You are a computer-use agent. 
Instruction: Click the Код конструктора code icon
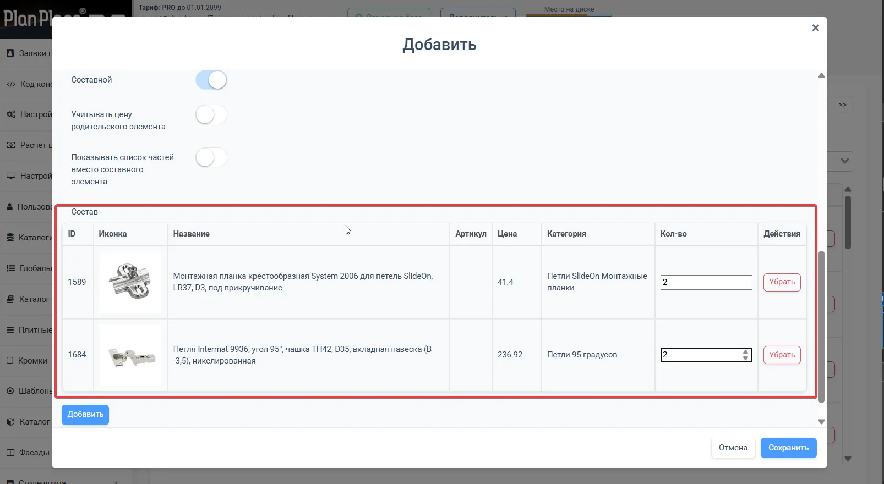[x=11, y=84]
